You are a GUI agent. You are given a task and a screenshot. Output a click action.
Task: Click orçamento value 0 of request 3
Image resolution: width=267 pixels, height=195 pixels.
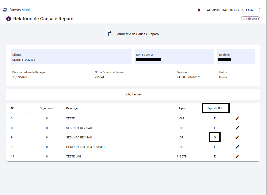point(47,118)
